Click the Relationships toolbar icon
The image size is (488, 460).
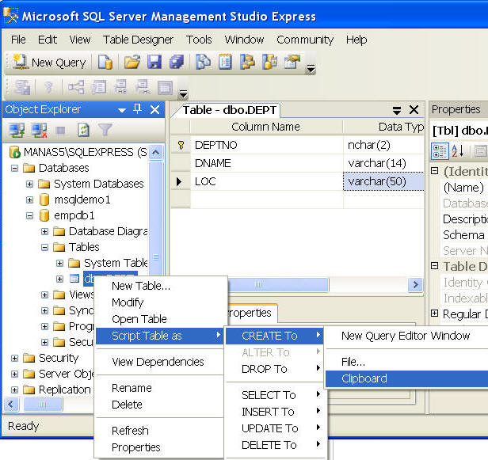click(76, 87)
